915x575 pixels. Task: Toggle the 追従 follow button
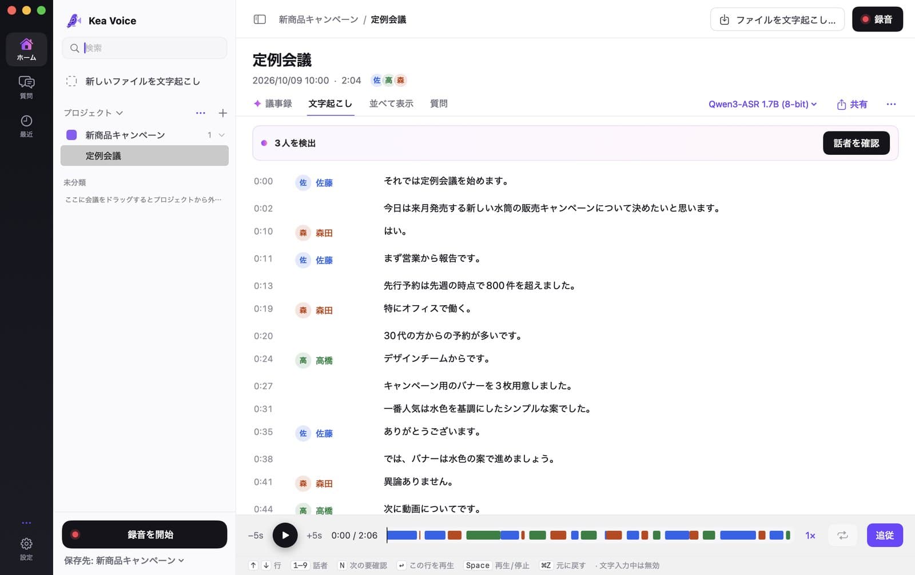[x=885, y=536]
